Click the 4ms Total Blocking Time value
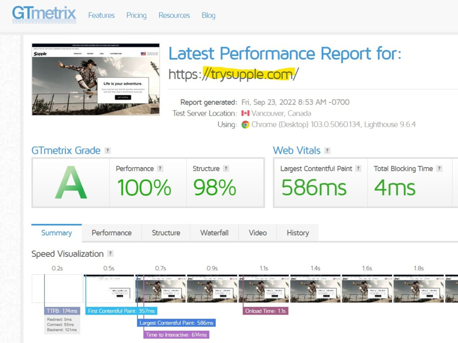Image resolution: width=458 pixels, height=343 pixels. 395,188
